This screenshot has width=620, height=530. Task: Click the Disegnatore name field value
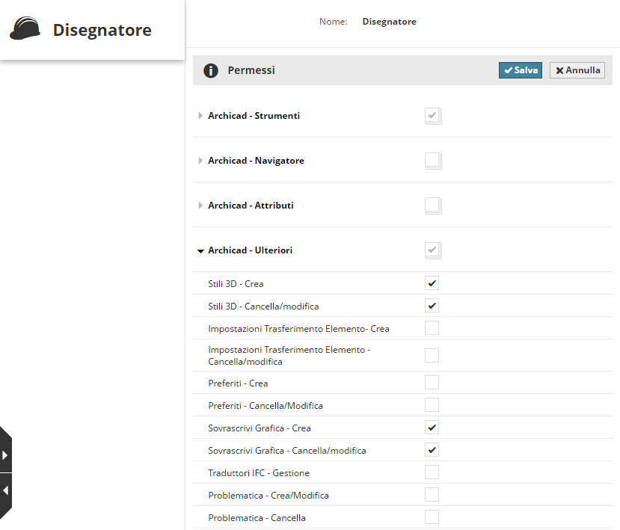[x=389, y=22]
